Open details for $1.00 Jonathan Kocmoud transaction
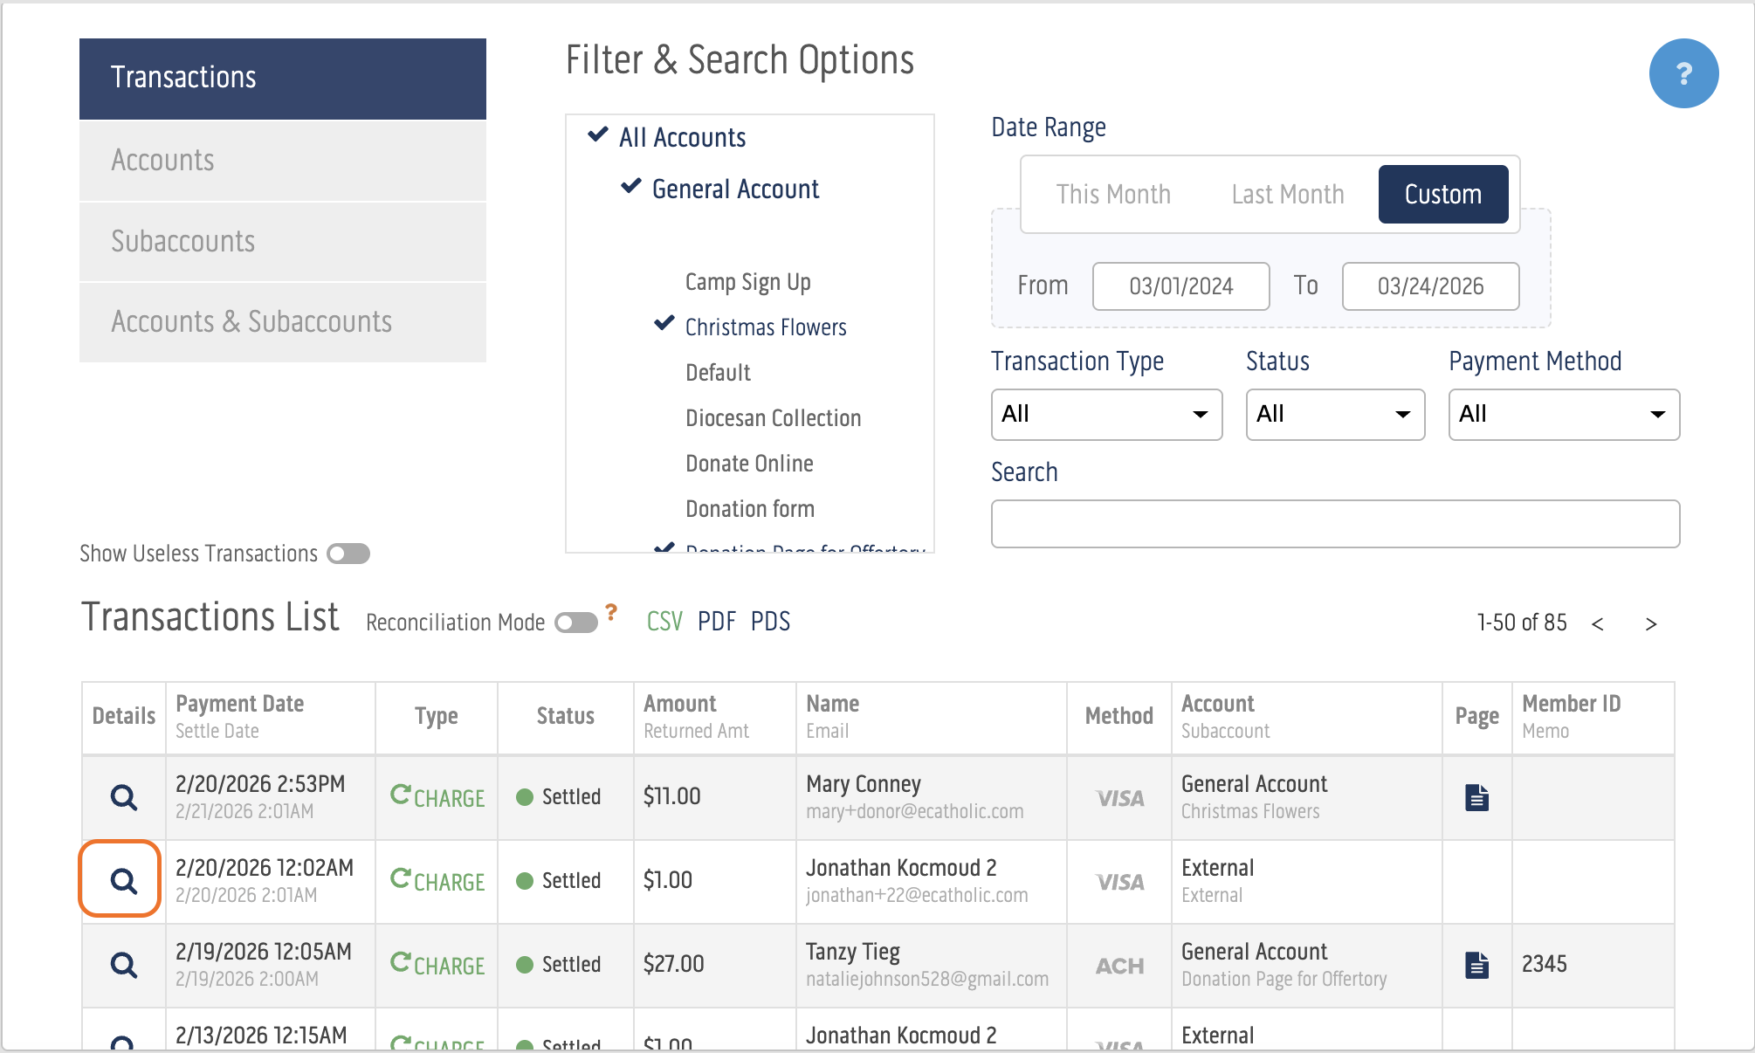This screenshot has width=1755, height=1053. 123,880
